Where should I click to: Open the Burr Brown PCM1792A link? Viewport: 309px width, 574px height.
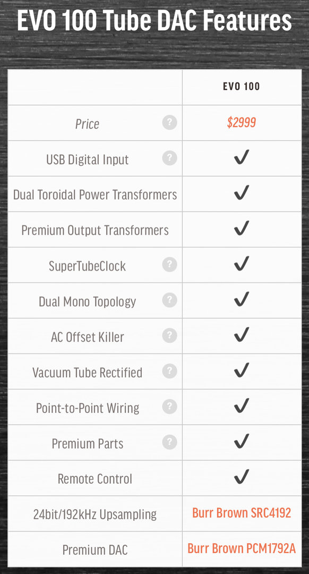point(242,548)
